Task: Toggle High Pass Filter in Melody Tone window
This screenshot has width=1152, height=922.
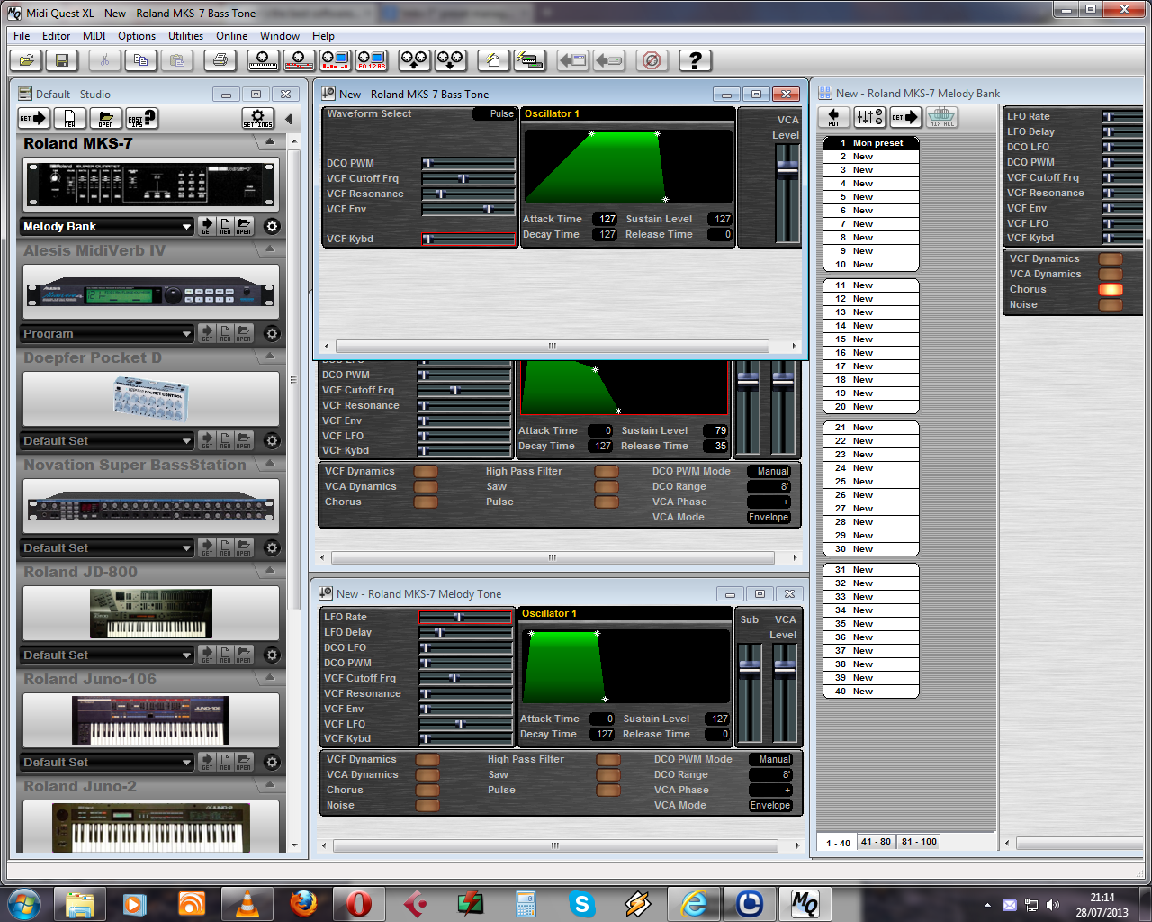Action: [x=608, y=759]
